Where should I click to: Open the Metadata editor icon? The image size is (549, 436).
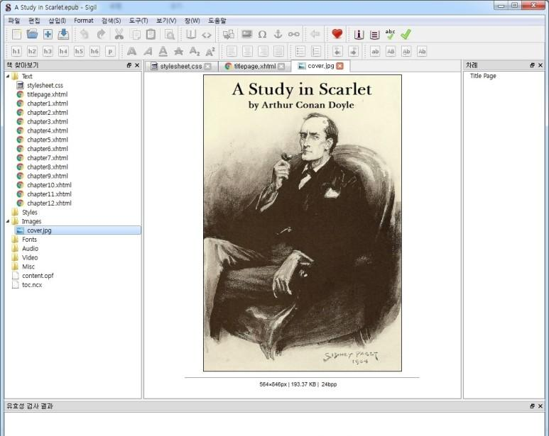[359, 34]
